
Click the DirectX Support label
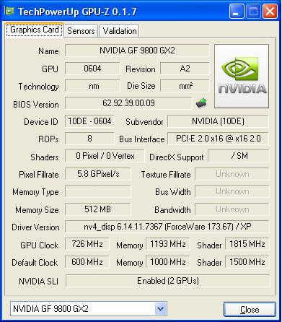(177, 157)
